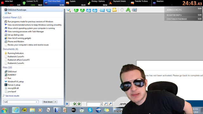Viewport: 203px width, 114px height.
Task: Click the yellow scroll toolbar icon
Action: point(115,10)
